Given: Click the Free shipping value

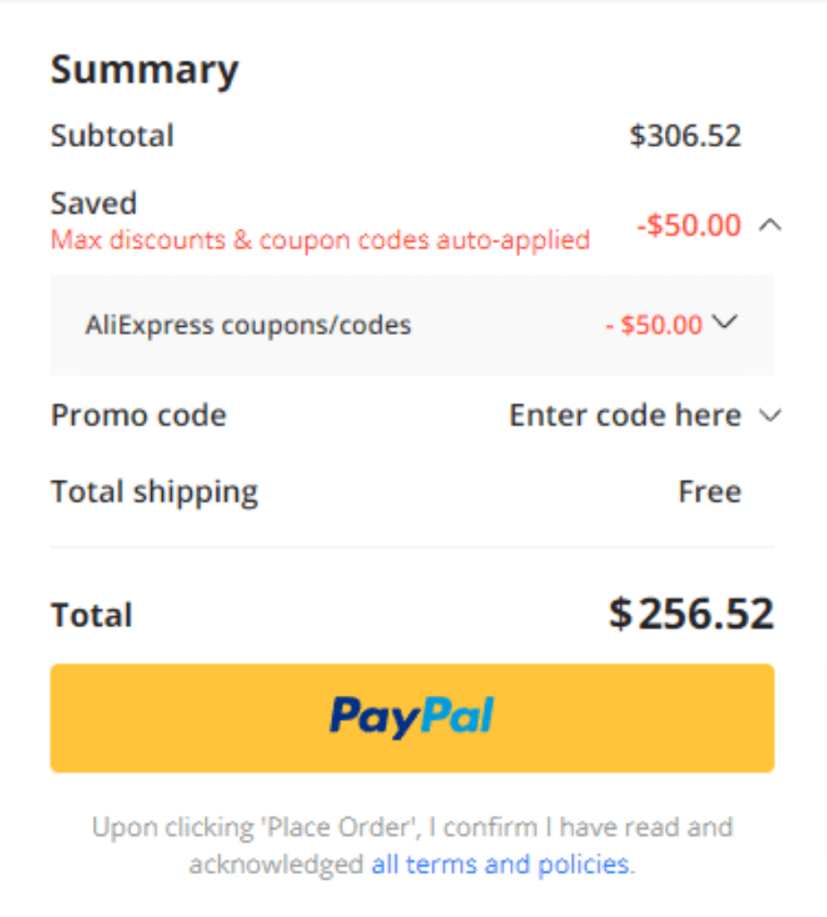Looking at the screenshot, I should point(710,492).
